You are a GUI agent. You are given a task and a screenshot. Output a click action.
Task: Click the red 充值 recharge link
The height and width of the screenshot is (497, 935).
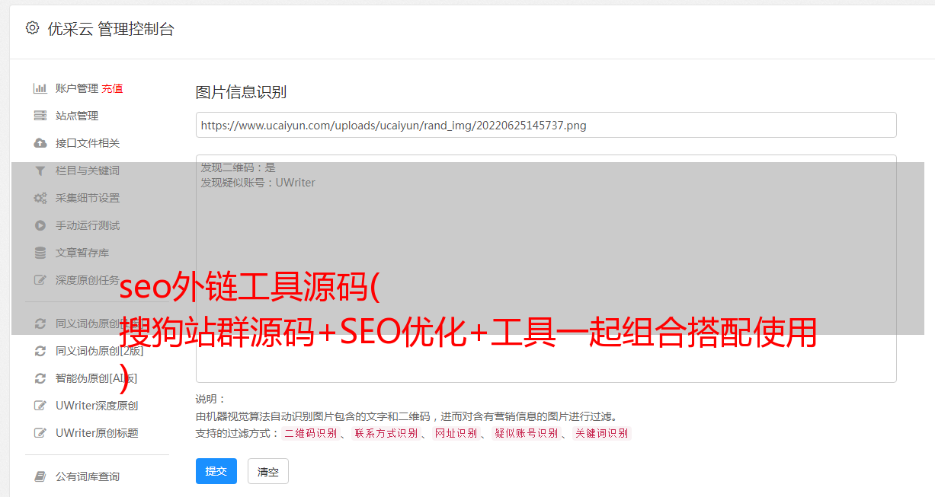click(x=112, y=88)
